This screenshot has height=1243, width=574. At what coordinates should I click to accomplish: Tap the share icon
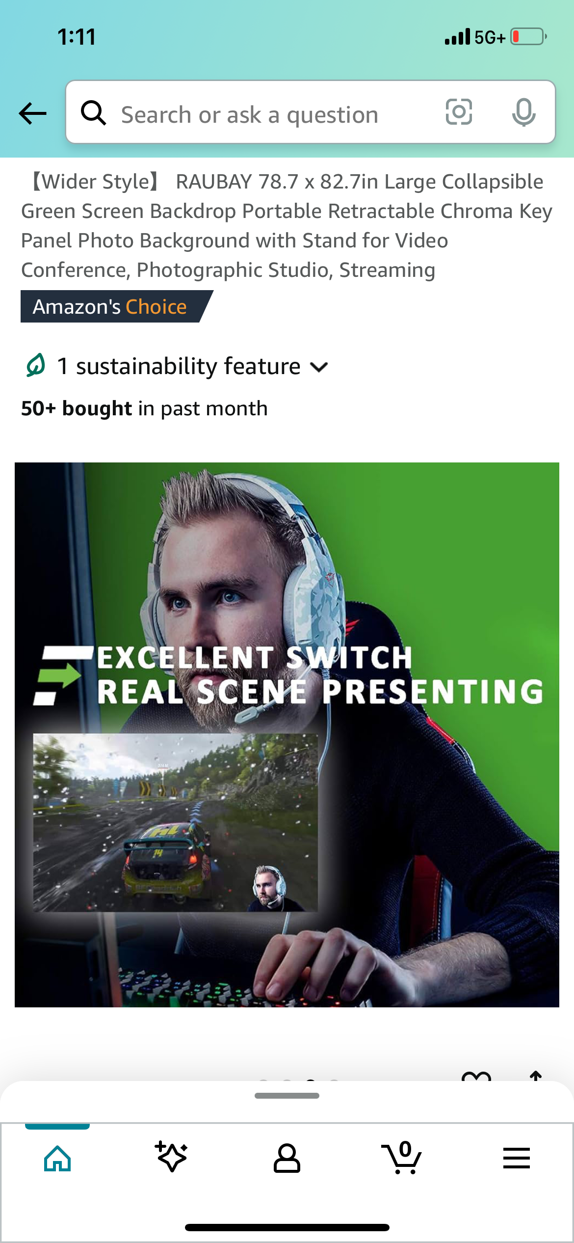click(536, 1076)
